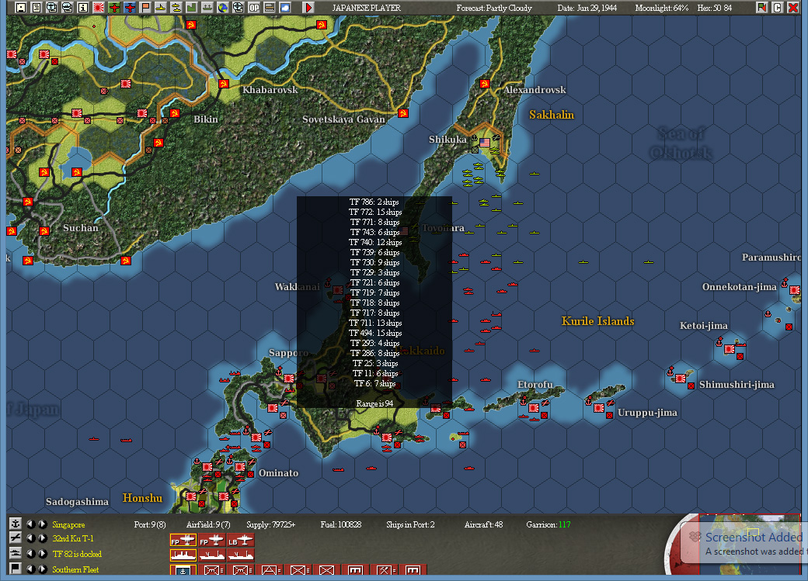Click the Shimushiri-jima Japanese base flag

(x=681, y=379)
